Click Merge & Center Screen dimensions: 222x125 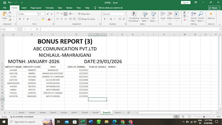coord(87,19)
